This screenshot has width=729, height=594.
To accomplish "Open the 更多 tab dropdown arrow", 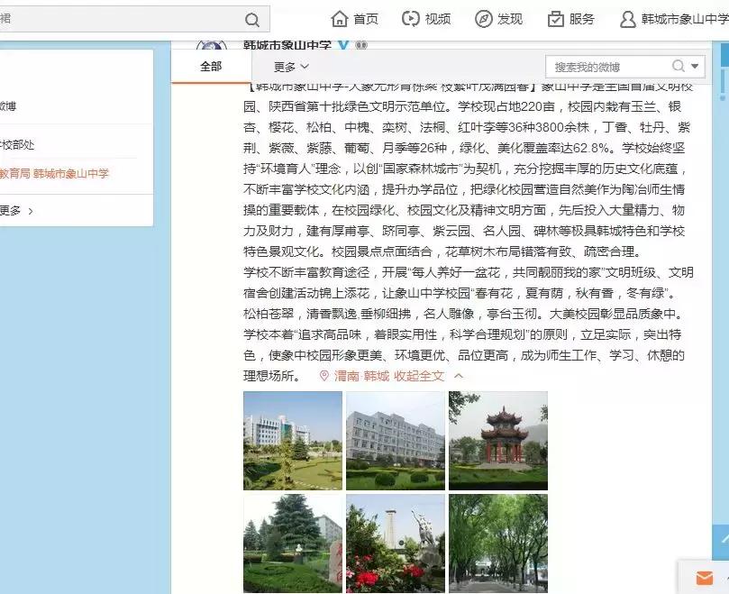I will 303,66.
